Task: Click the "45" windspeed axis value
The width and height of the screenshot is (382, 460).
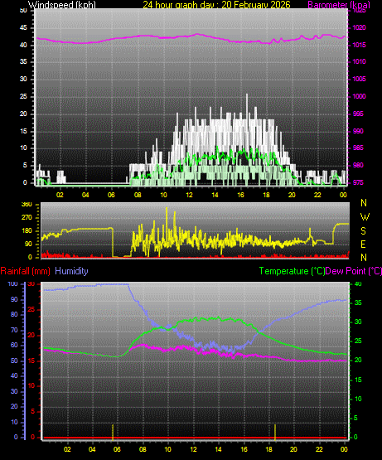Action: 23,27
